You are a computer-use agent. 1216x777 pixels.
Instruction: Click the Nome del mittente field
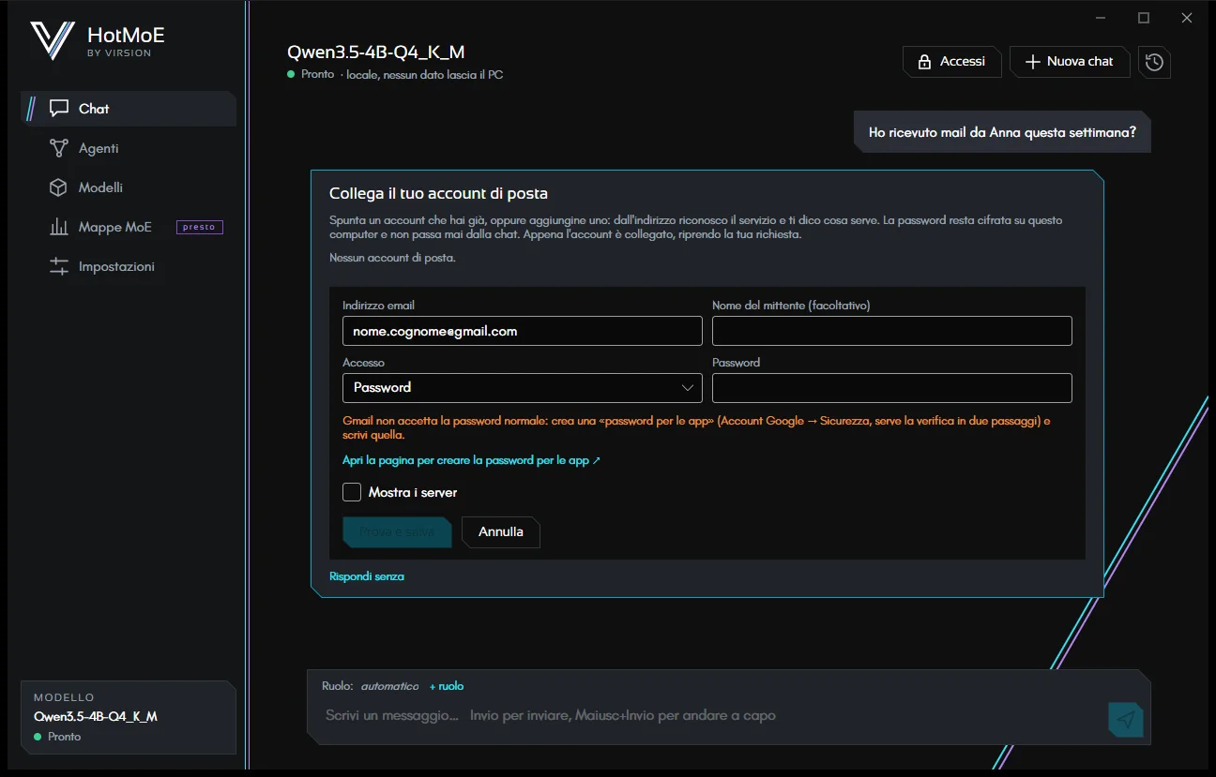point(892,331)
